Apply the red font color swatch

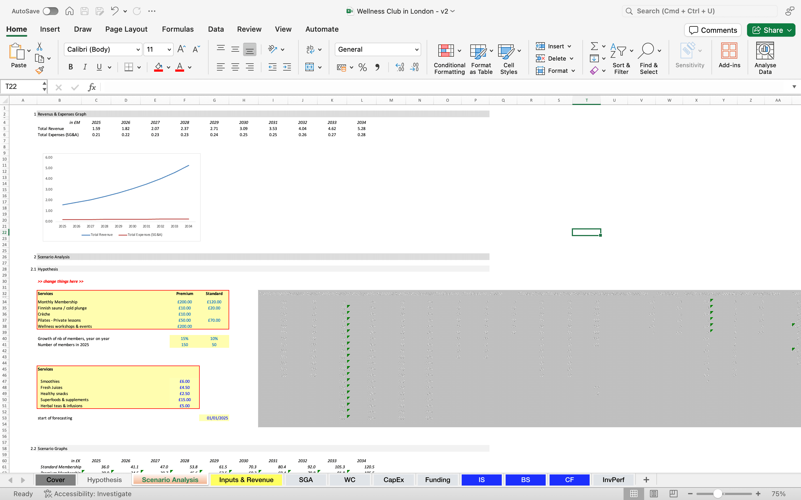(x=180, y=67)
